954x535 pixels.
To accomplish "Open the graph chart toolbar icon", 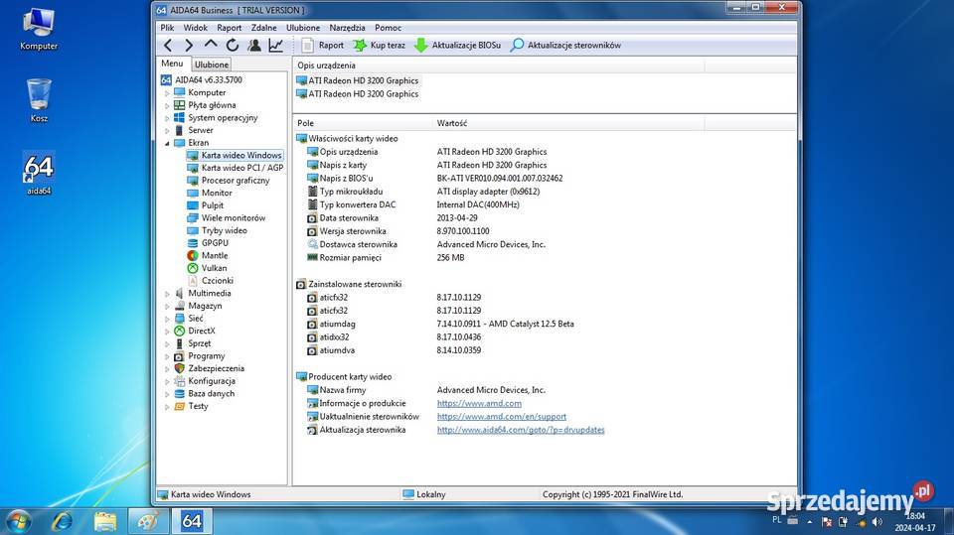I will [x=276, y=45].
